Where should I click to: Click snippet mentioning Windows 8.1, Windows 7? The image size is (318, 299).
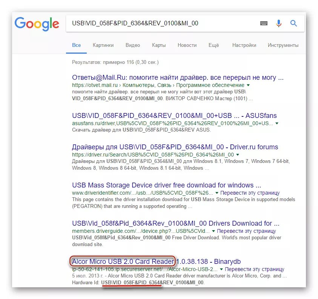coord(181,165)
